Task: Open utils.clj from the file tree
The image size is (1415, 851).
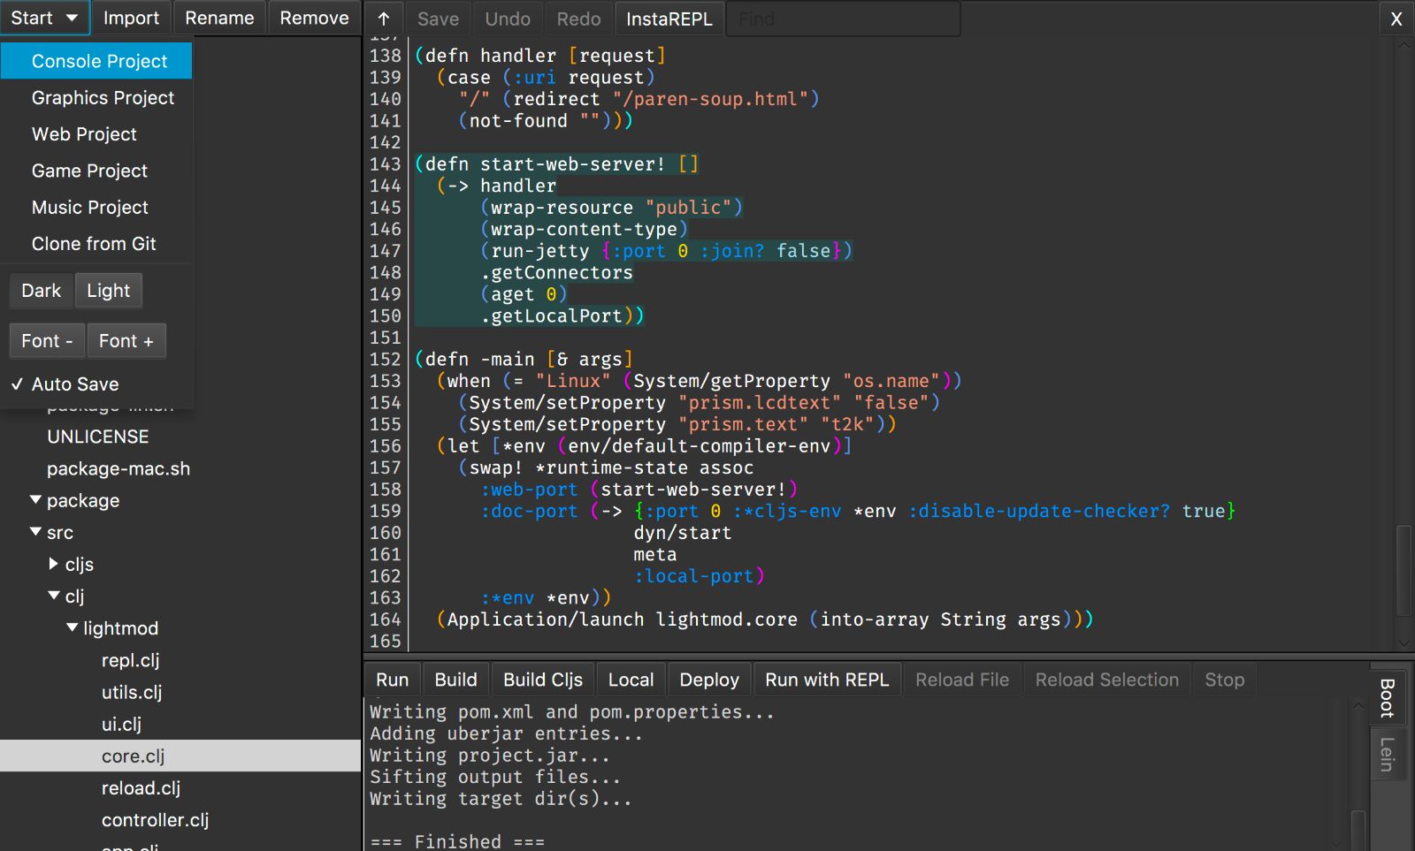Action: 132,692
